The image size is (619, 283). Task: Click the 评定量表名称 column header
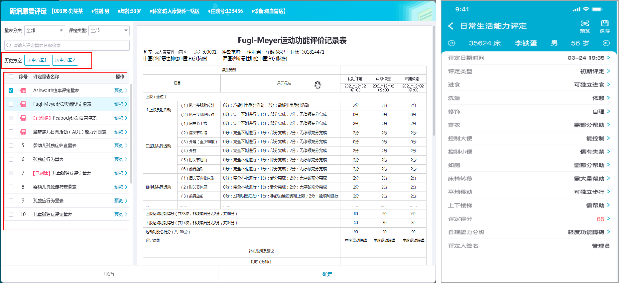click(x=46, y=77)
